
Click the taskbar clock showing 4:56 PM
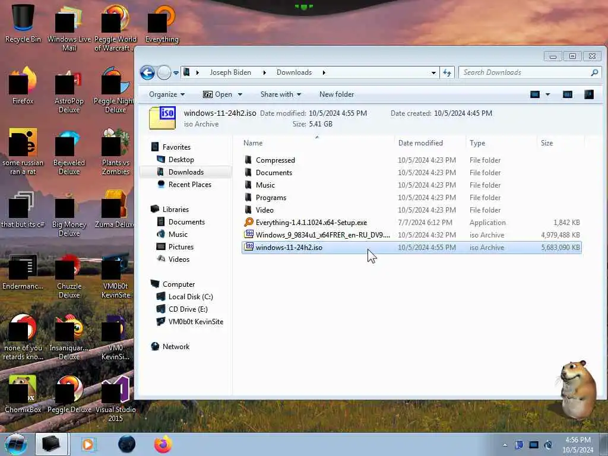[578, 444]
